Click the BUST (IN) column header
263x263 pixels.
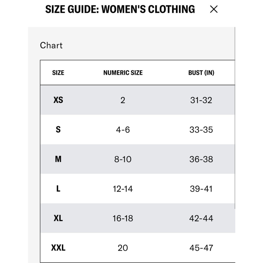point(201,73)
